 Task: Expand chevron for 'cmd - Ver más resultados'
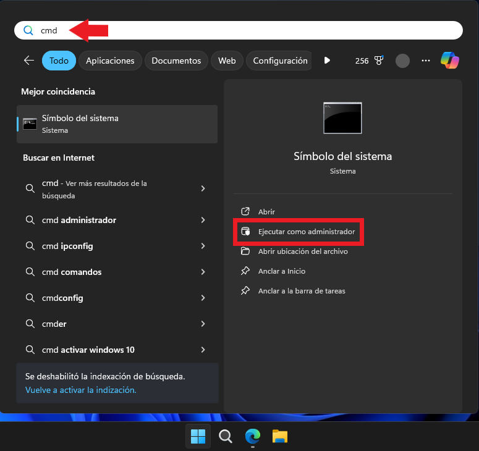[x=203, y=188]
